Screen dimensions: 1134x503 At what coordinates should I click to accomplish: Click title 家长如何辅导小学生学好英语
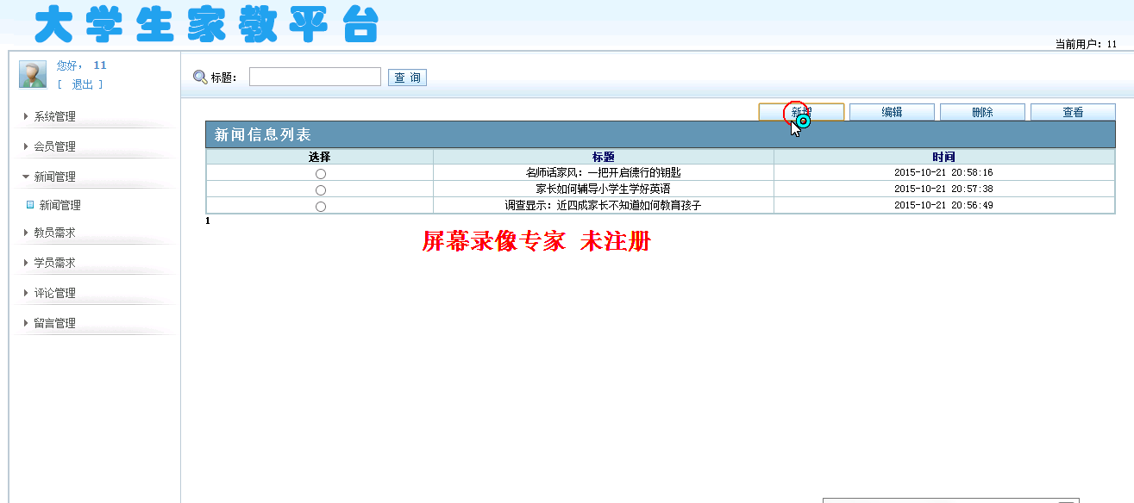tap(603, 189)
